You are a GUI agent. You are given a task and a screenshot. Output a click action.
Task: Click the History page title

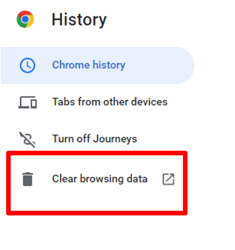tap(79, 20)
